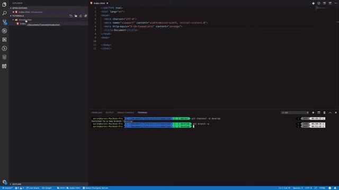Change end of line sequence LF
Screen dimensions: 339x190
tap(316, 188)
